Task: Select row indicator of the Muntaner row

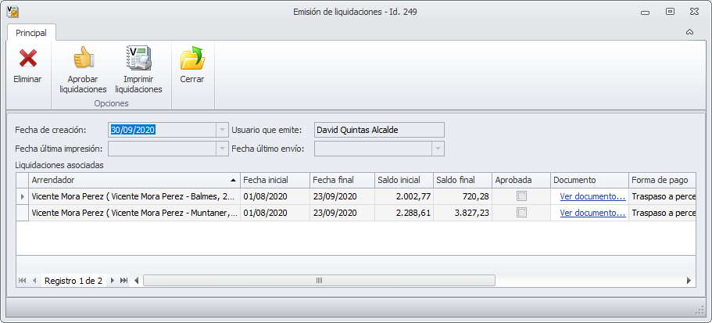Action: coord(23,213)
